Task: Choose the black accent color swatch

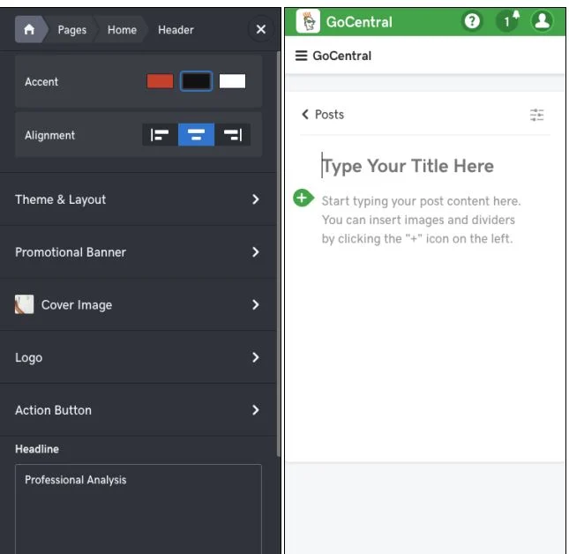Action: (196, 81)
